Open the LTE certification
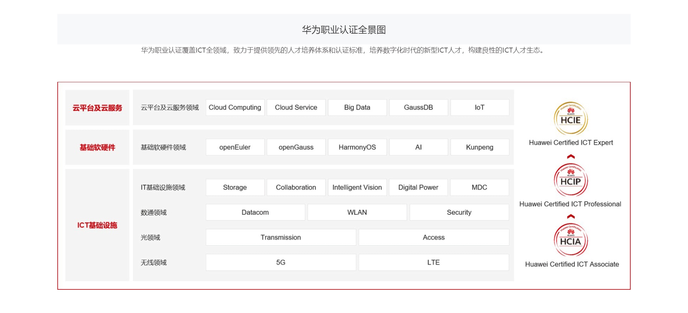688x313 pixels. [434, 262]
